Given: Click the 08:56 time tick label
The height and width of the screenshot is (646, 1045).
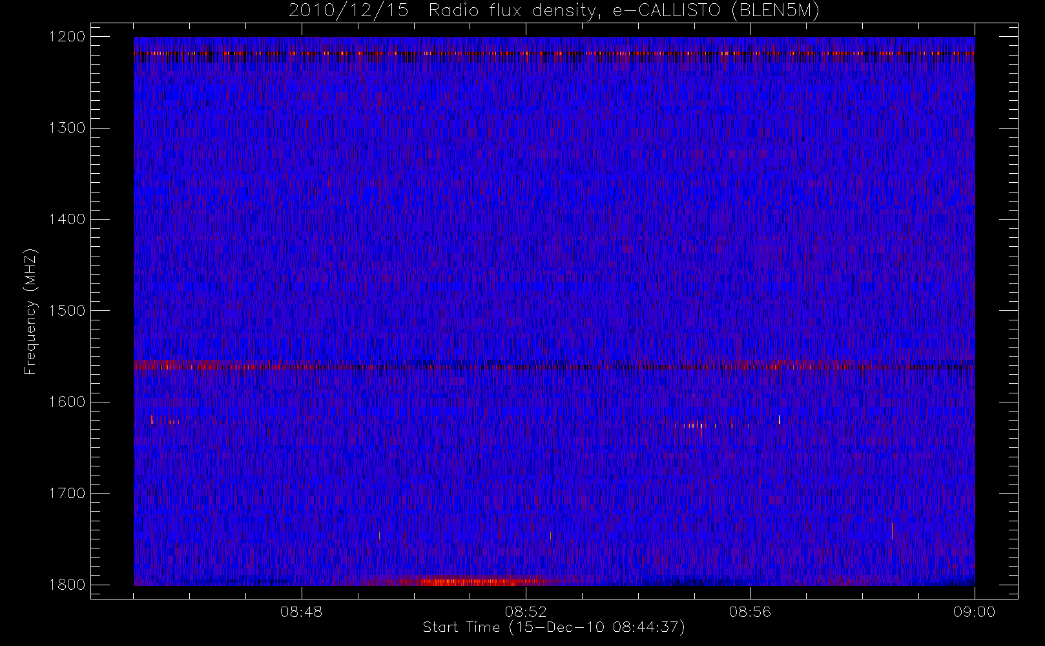Looking at the screenshot, I should pos(750,612).
